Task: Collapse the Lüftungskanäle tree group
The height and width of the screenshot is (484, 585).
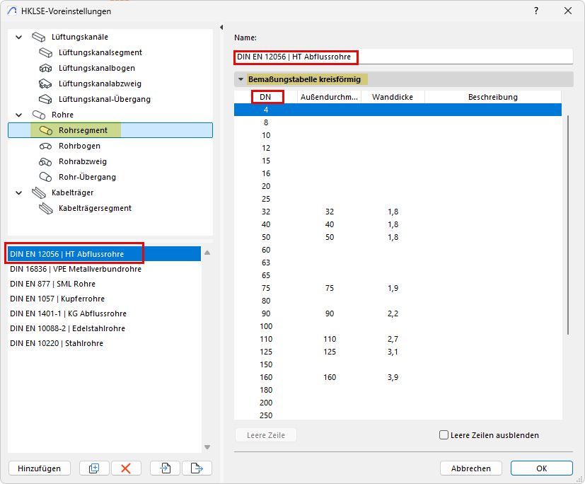Action: (x=18, y=37)
